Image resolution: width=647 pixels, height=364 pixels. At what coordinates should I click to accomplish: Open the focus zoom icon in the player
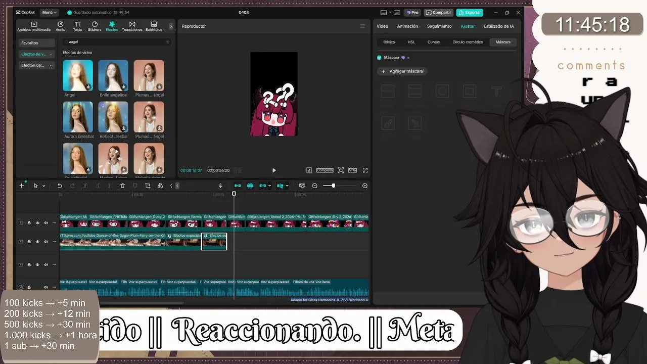click(x=341, y=170)
